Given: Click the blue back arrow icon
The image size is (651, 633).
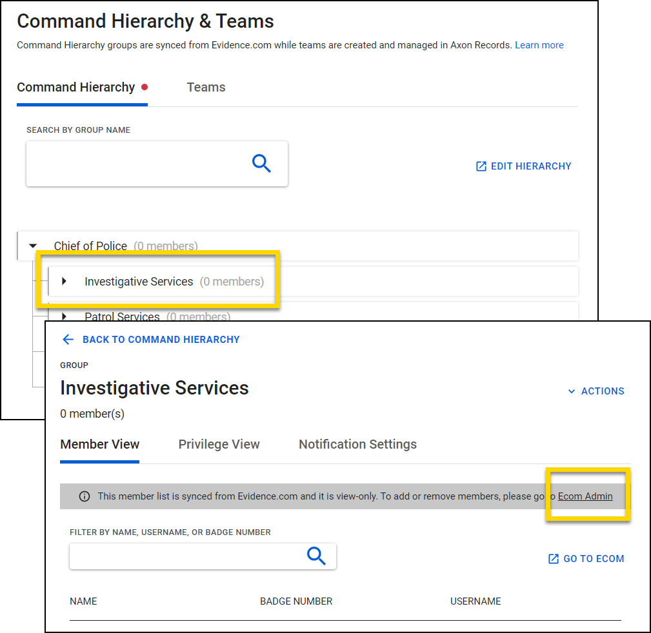Looking at the screenshot, I should tap(68, 339).
